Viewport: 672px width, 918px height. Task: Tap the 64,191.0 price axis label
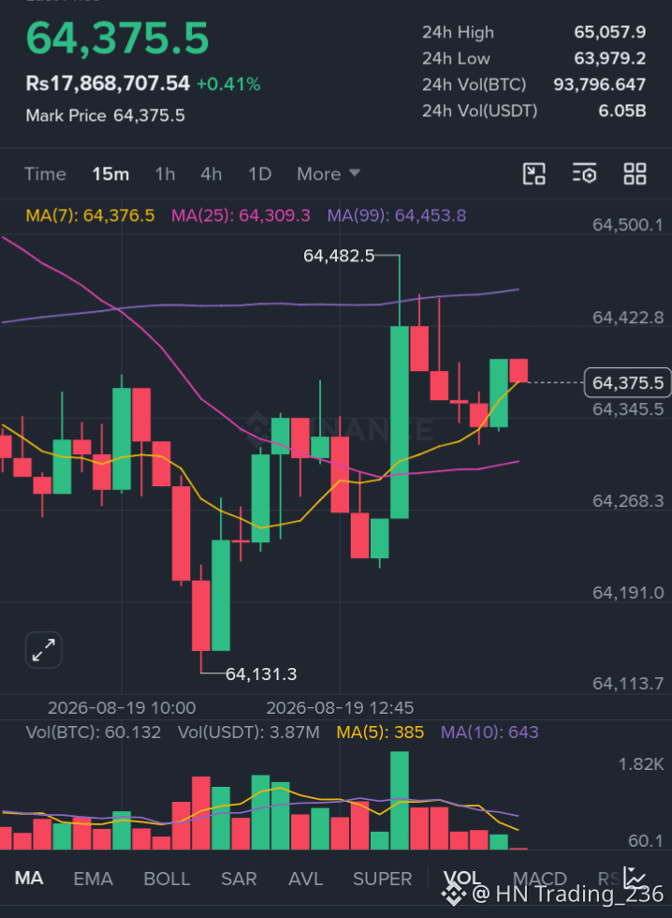tap(628, 593)
